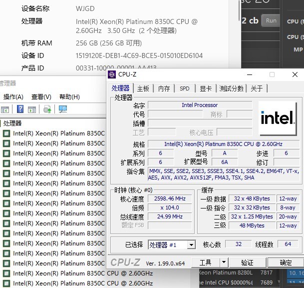Click the help question mark toolbar icon

click(20, 109)
